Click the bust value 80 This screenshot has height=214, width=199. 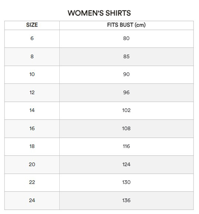126,38
